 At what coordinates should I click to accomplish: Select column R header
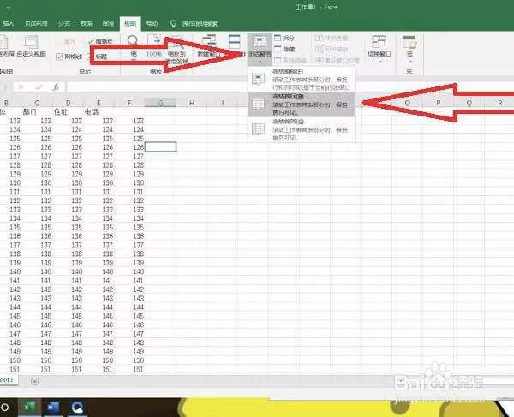pos(499,103)
